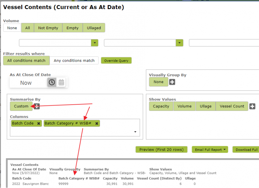Click plus icon beside Custom summarise button
Image resolution: width=259 pixels, height=188 pixels.
coord(37,106)
